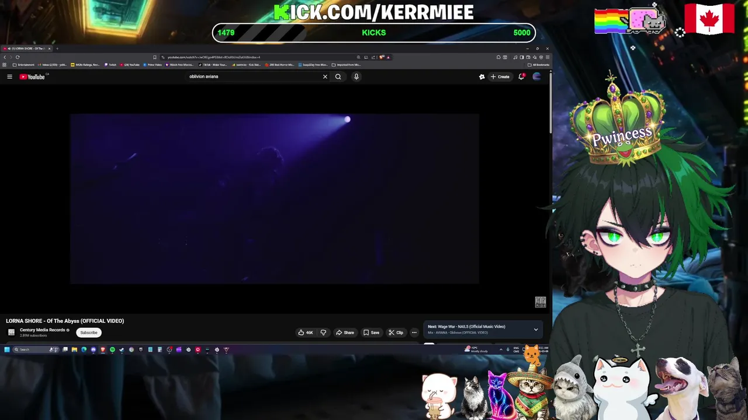Save the video to a playlist
Viewport: 748px width, 420px height.
pos(371,332)
